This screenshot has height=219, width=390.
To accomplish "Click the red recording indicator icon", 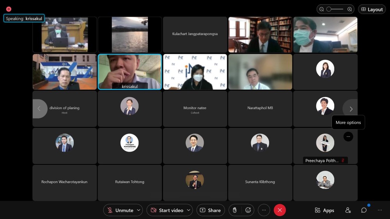I will pyautogui.click(x=9, y=9).
